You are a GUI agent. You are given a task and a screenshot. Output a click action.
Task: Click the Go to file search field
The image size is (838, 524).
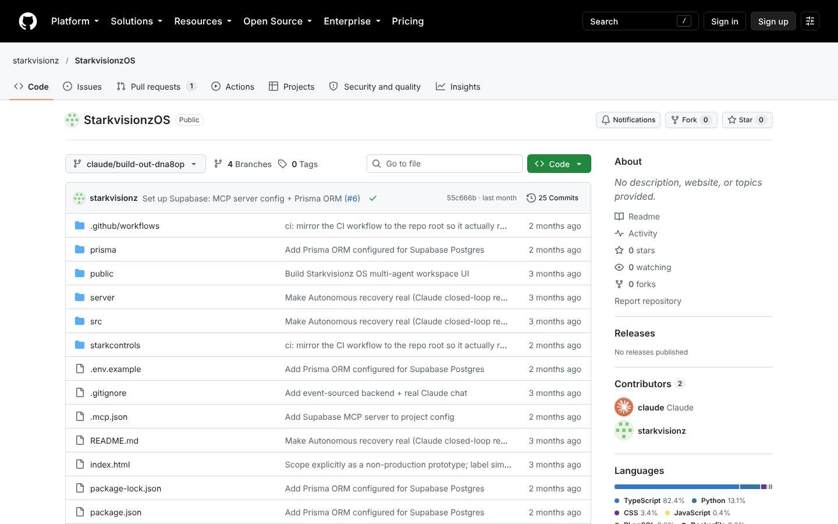point(445,164)
